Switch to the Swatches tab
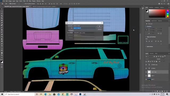Screen dimensions: 170x96 click(151, 7)
